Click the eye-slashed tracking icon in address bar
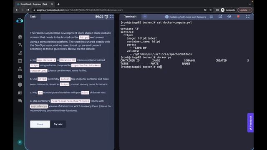267x150 pixels. (x=205, y=10)
